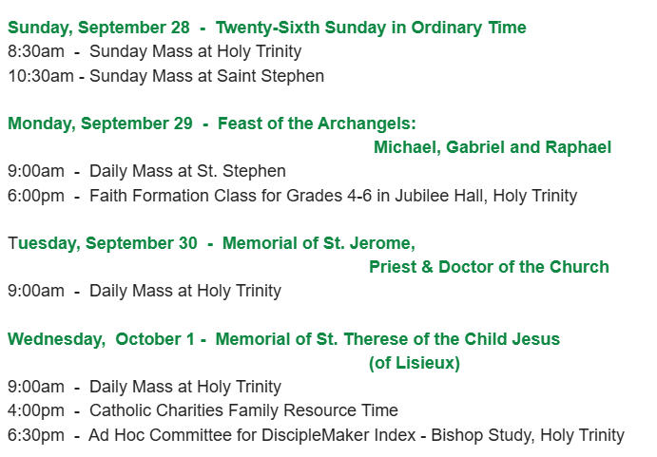Click the Priest & Doctor of the Church line
The image size is (657, 457).
[489, 267]
